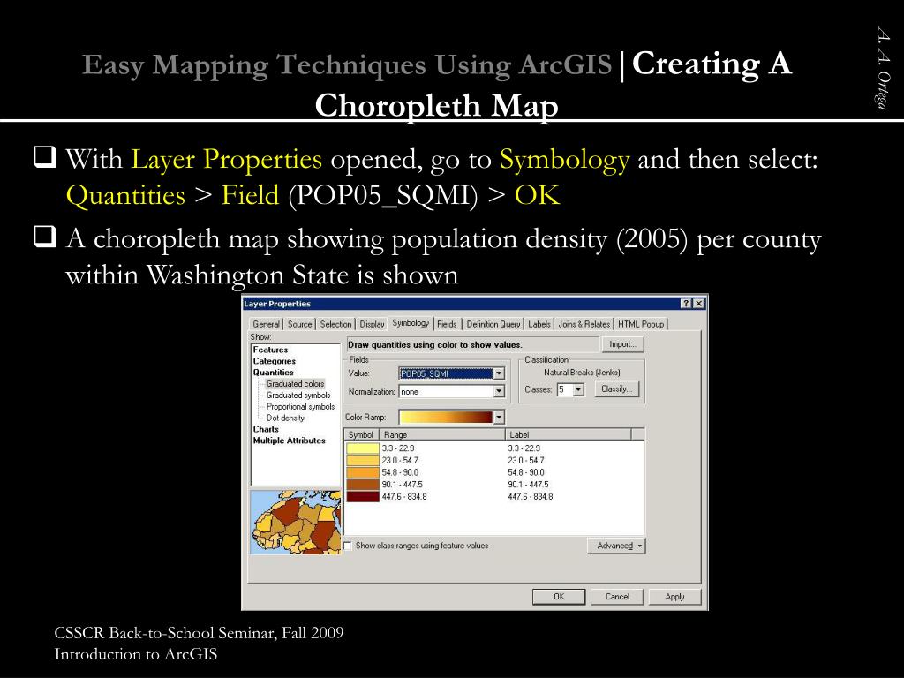The image size is (904, 678).
Task: Switch to the Source tab
Action: [x=300, y=324]
